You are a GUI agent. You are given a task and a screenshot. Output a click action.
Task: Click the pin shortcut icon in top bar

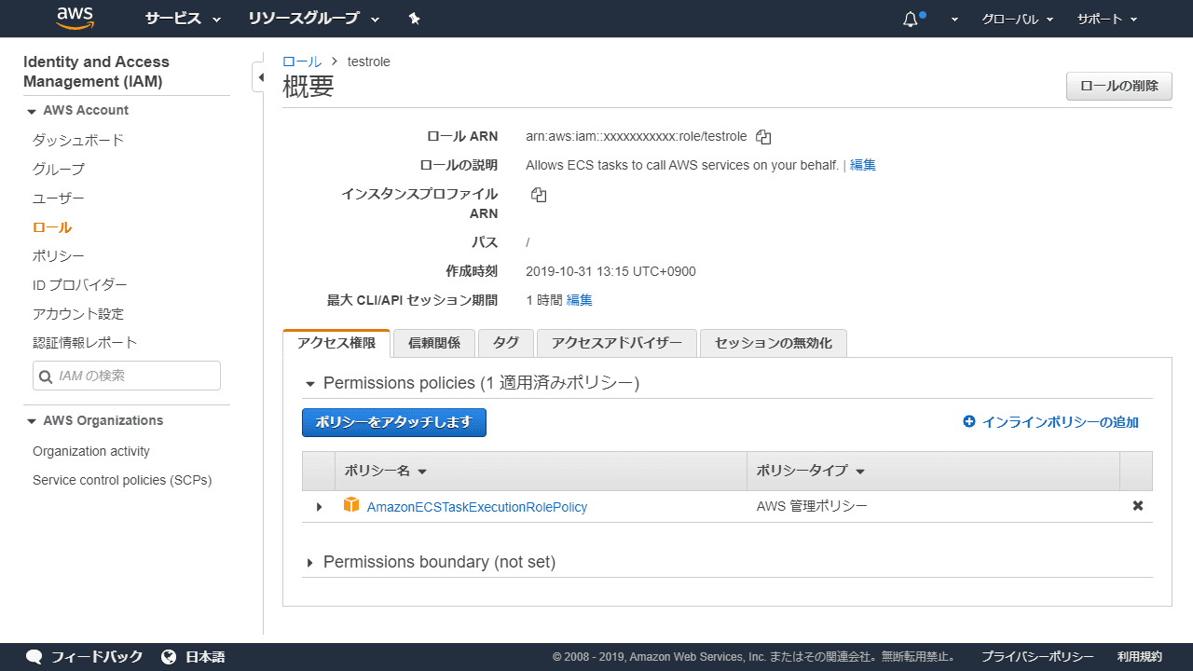[x=415, y=19]
